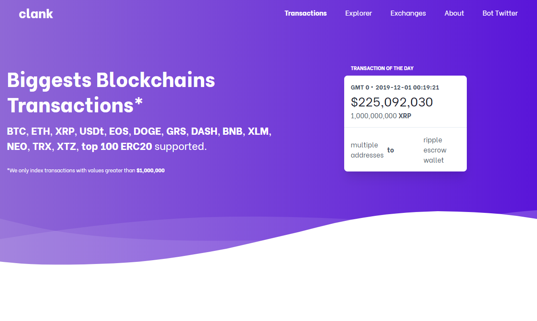Click the "TRANSACTION OF THE DAY" label
This screenshot has width=537, height=321.
pos(382,68)
